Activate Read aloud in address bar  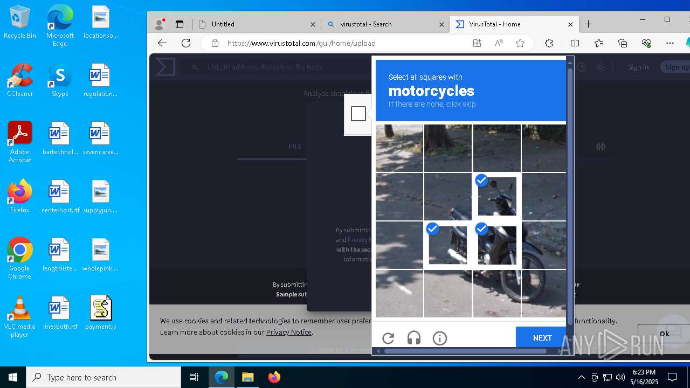click(x=499, y=43)
